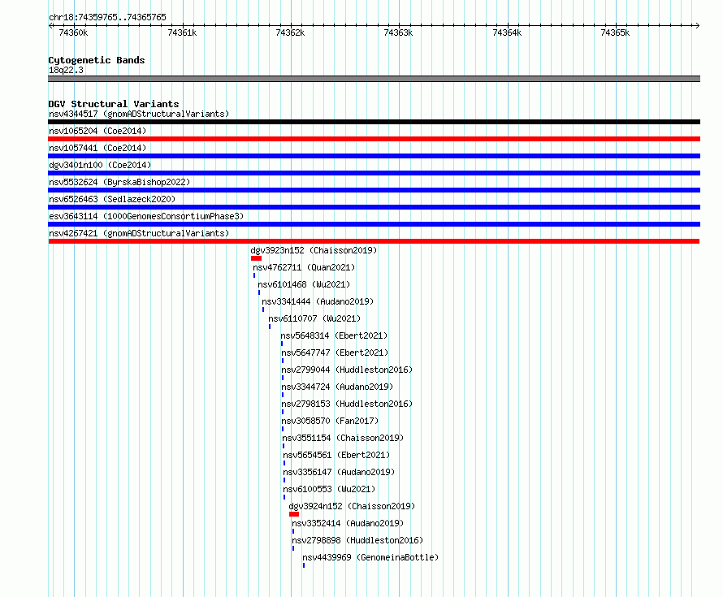Click the blue marker under nsv5648314
Viewport: 723px width, 597px height.
(x=282, y=344)
